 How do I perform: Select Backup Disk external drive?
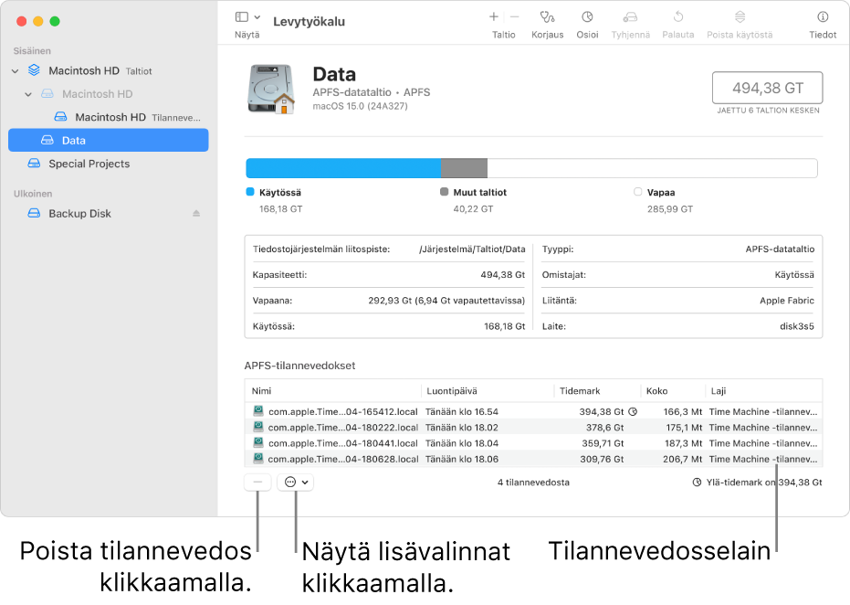click(x=109, y=214)
